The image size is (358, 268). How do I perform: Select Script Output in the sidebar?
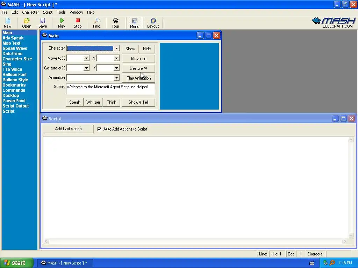(x=15, y=106)
